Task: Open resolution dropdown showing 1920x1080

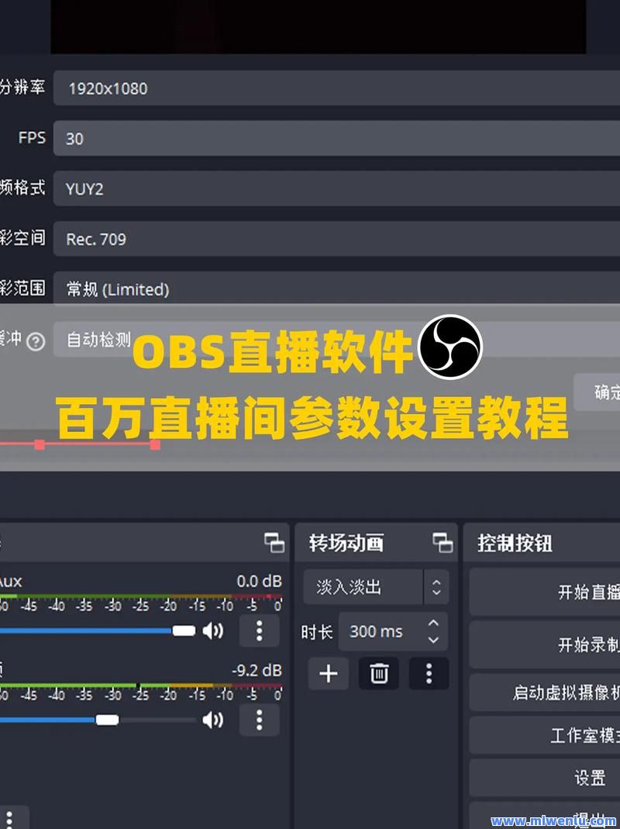Action: (x=336, y=88)
